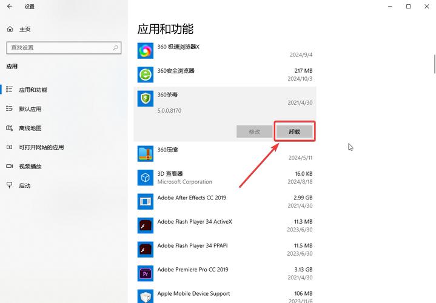Click the 2.99 GB size value
This screenshot has width=436, height=303.
303,198
